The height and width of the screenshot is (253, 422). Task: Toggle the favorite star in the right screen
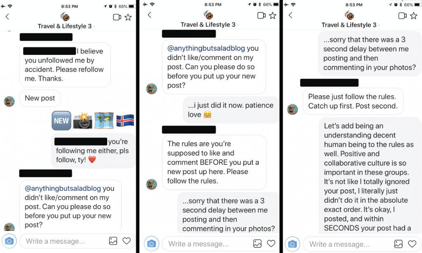(413, 16)
